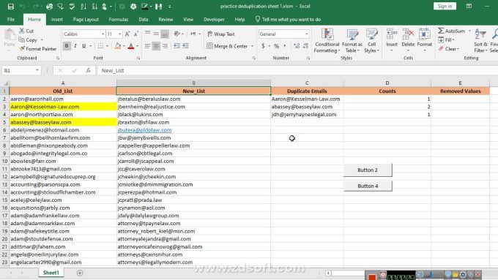The height and width of the screenshot is (280, 498).
Task: Click Merge & Center
Action: 227,46
